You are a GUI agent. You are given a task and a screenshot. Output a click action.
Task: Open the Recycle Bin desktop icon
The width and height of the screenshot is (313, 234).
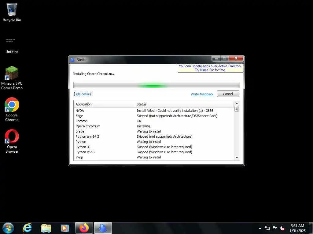[x=12, y=12]
